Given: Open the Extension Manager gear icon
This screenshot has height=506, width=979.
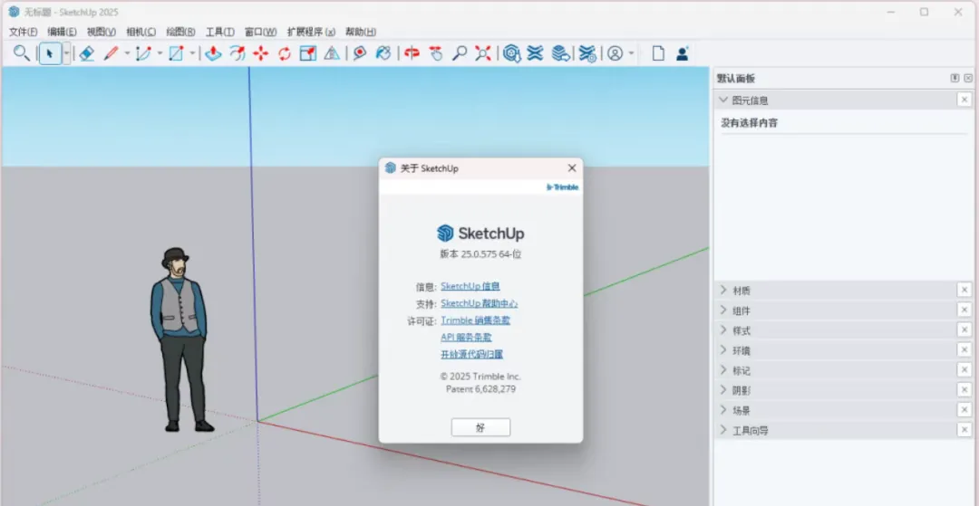Looking at the screenshot, I should pyautogui.click(x=586, y=53).
